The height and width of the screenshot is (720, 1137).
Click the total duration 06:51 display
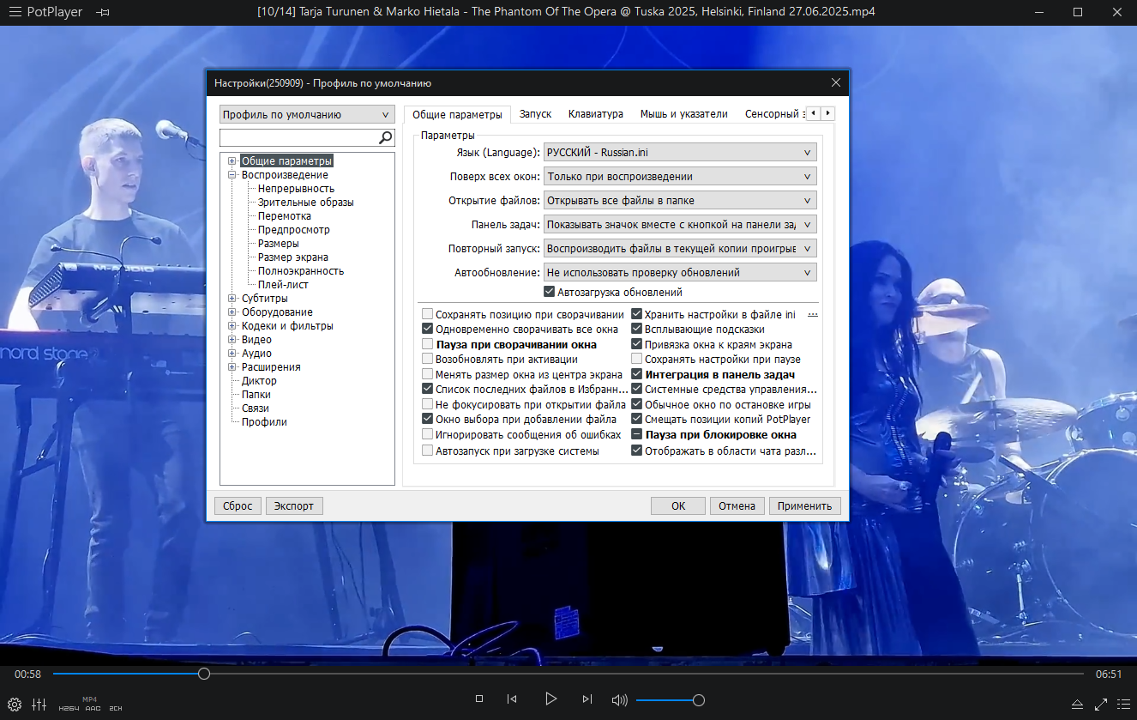coord(1109,675)
